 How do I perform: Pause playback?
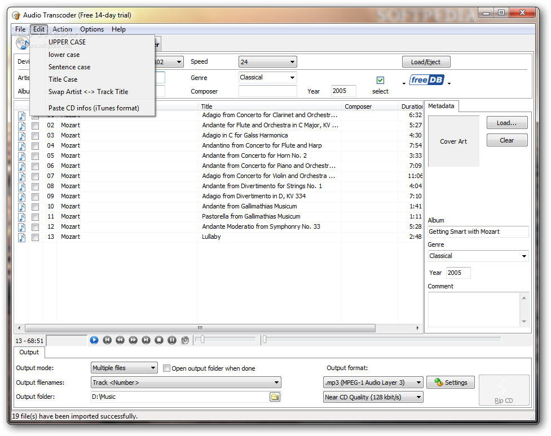coord(172,340)
